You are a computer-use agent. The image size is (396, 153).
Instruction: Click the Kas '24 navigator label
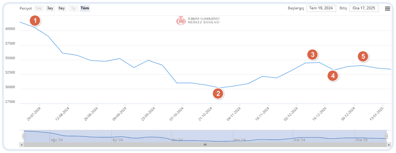(x=240, y=140)
